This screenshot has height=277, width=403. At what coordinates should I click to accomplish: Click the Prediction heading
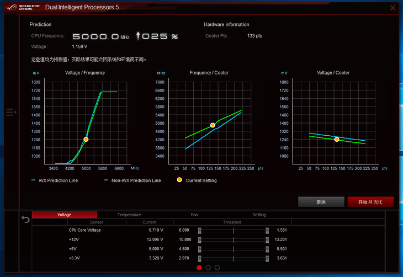pos(40,24)
